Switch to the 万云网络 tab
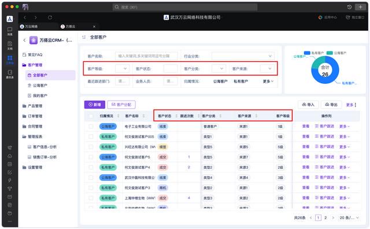 [29, 27]
